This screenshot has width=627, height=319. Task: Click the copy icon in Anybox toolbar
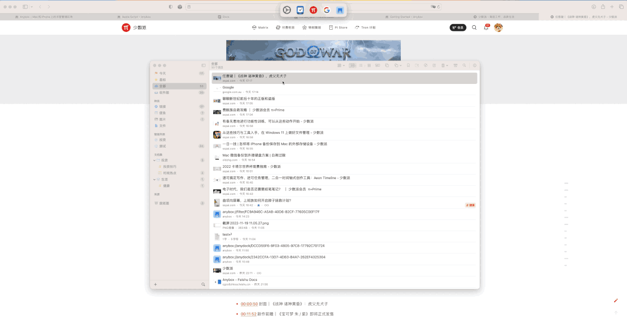pyautogui.click(x=387, y=65)
